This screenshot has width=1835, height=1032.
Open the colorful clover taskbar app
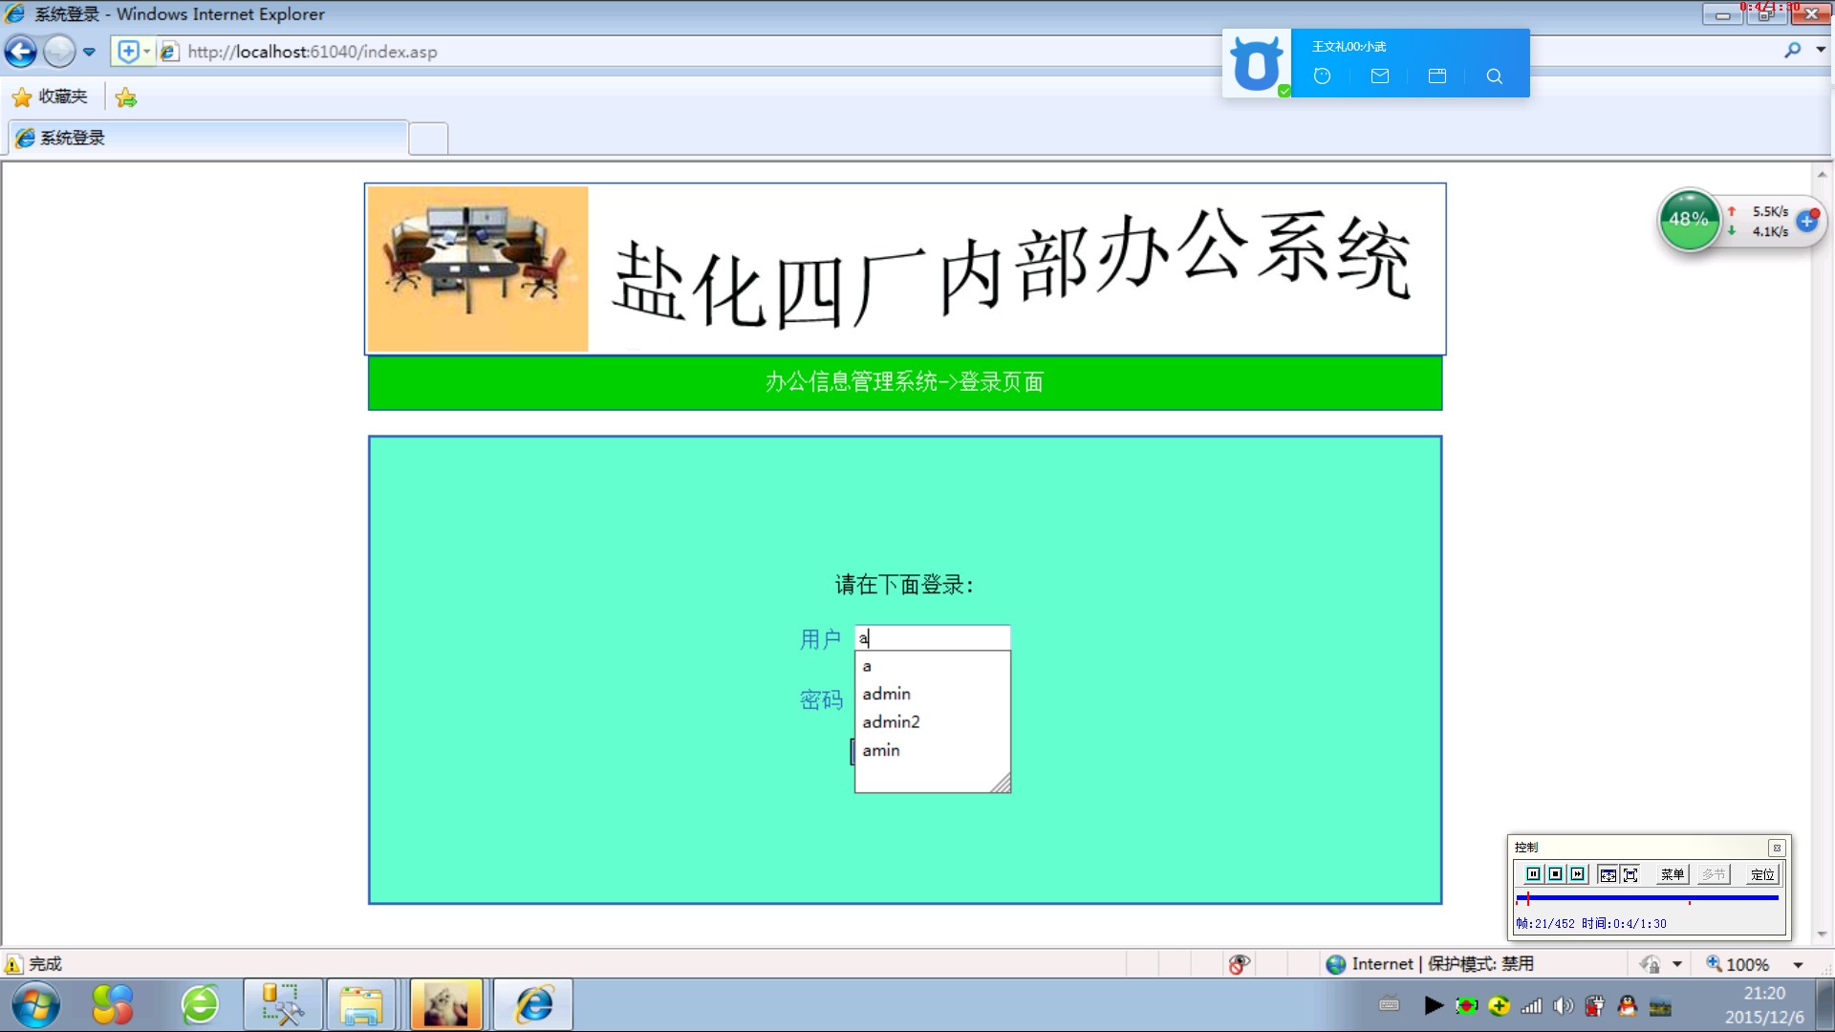(x=113, y=1005)
